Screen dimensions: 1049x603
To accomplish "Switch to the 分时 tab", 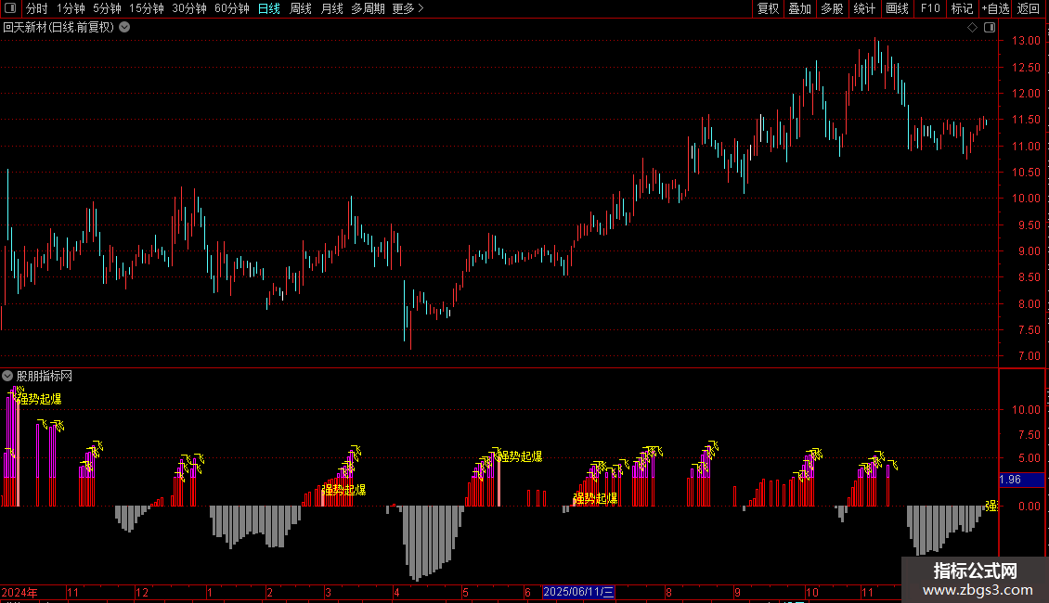I will tap(37, 8).
